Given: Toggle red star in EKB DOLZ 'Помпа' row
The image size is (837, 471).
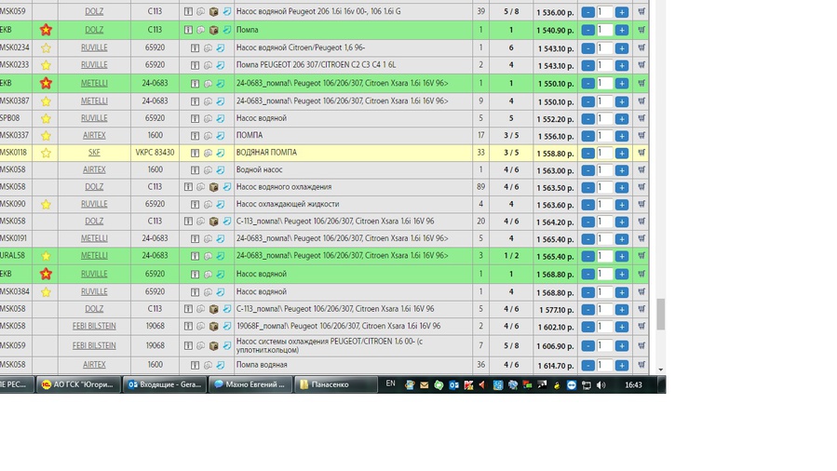Looking at the screenshot, I should coord(46,30).
